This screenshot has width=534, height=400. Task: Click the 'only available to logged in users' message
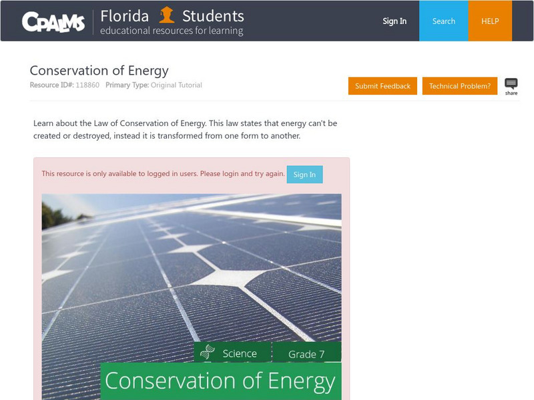[163, 174]
